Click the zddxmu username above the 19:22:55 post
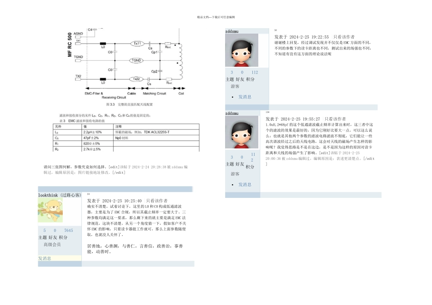432x305 pixels. (x=232, y=31)
